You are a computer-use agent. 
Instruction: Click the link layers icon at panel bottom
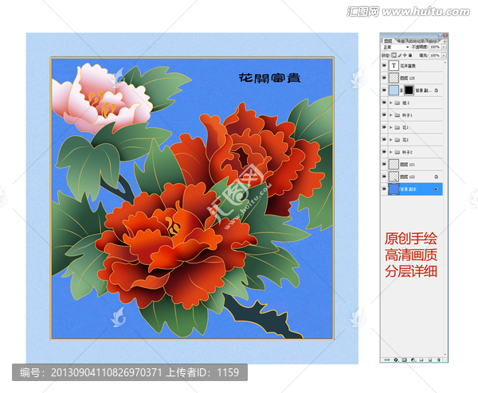(x=387, y=360)
